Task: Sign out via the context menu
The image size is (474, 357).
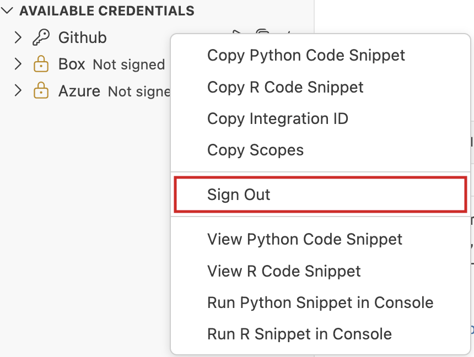Action: 239,194
